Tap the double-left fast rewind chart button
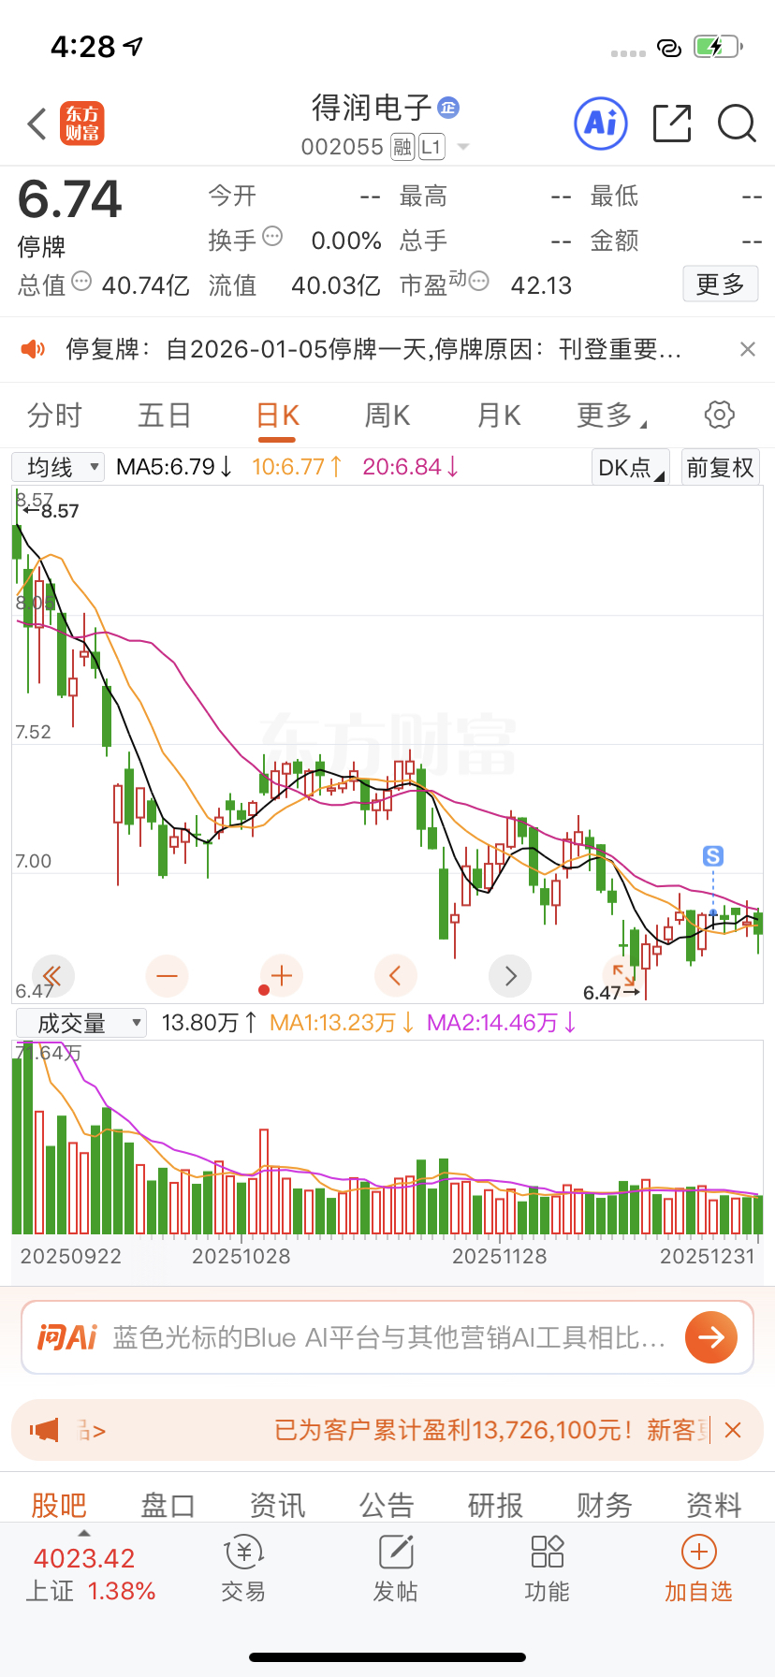Viewport: 775px width, 1677px height. pos(52,977)
